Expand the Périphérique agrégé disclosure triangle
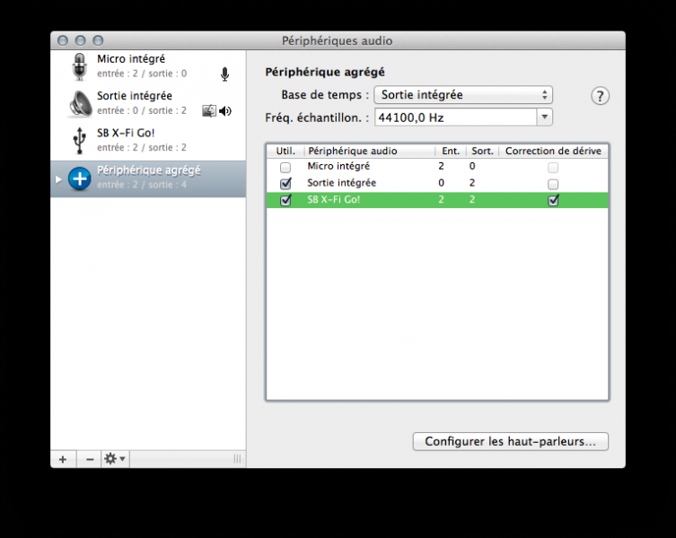Image resolution: width=676 pixels, height=538 pixels. point(58,179)
